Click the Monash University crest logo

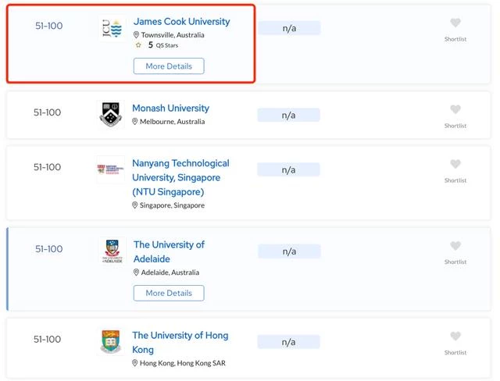click(x=111, y=114)
